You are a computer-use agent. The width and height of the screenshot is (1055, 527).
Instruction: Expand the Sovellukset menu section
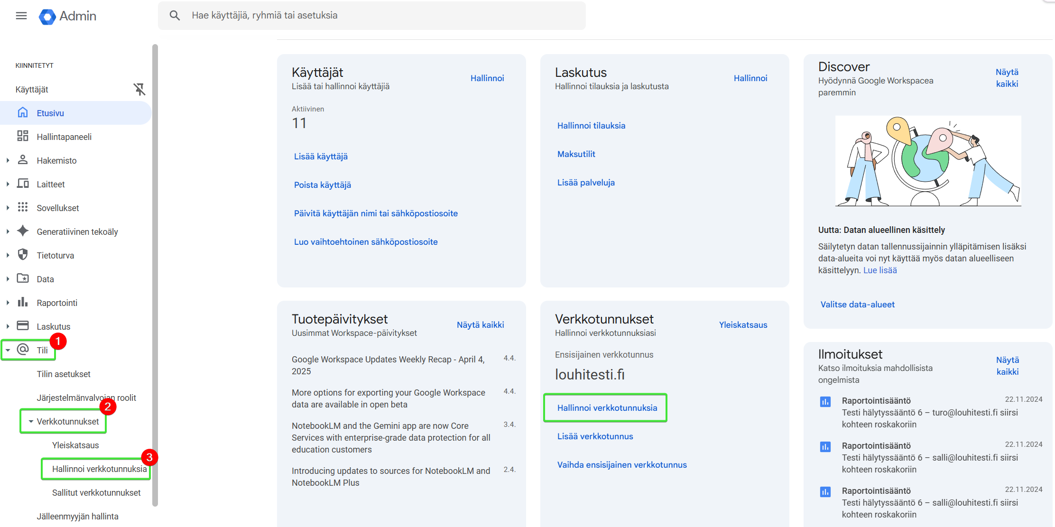8,208
